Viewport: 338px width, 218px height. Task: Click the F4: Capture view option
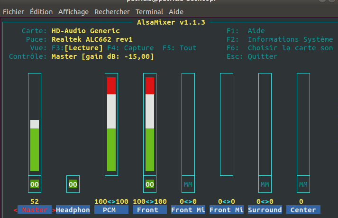click(130, 48)
